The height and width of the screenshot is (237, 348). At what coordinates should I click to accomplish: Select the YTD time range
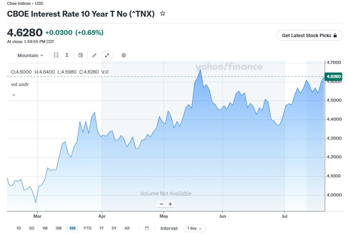pos(87,228)
